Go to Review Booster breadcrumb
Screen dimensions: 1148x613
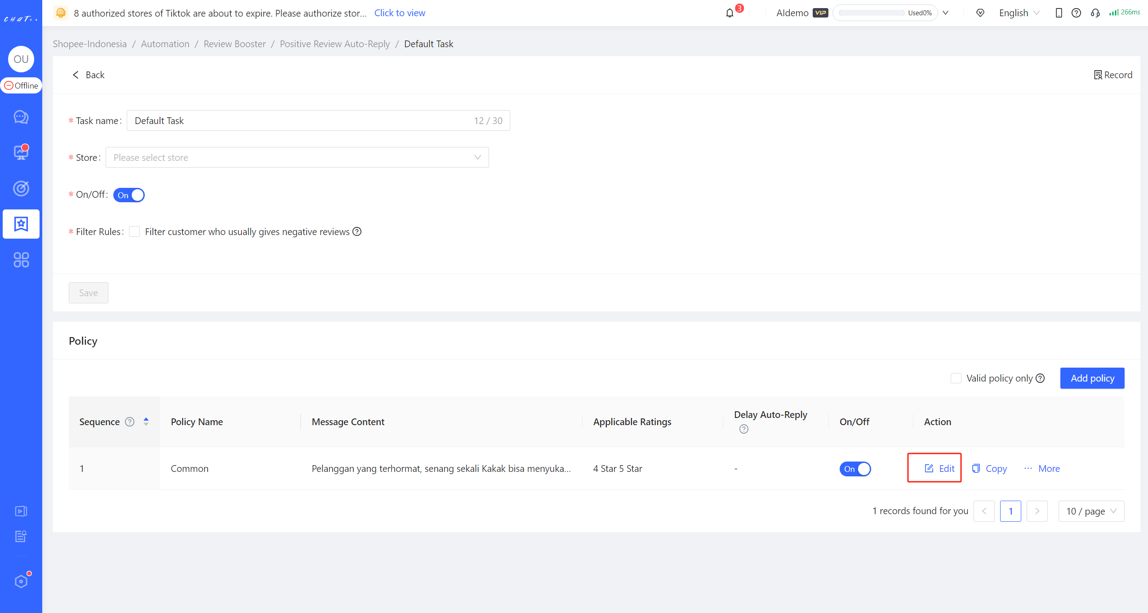(x=235, y=44)
